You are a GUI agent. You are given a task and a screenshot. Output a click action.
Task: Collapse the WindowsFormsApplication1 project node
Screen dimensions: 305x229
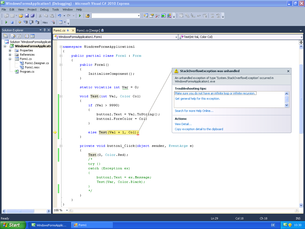click(5, 46)
